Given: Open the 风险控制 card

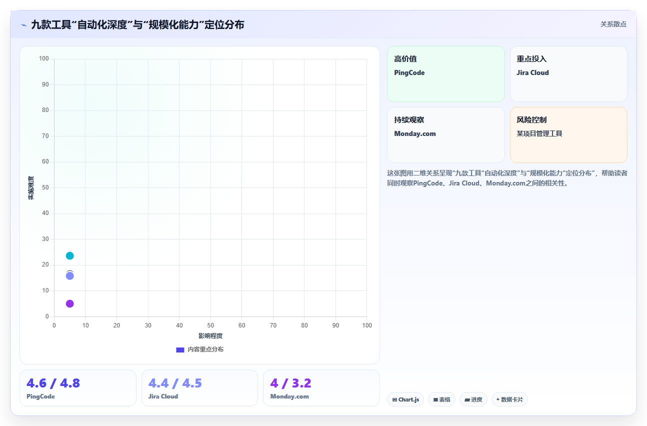Looking at the screenshot, I should 568,135.
